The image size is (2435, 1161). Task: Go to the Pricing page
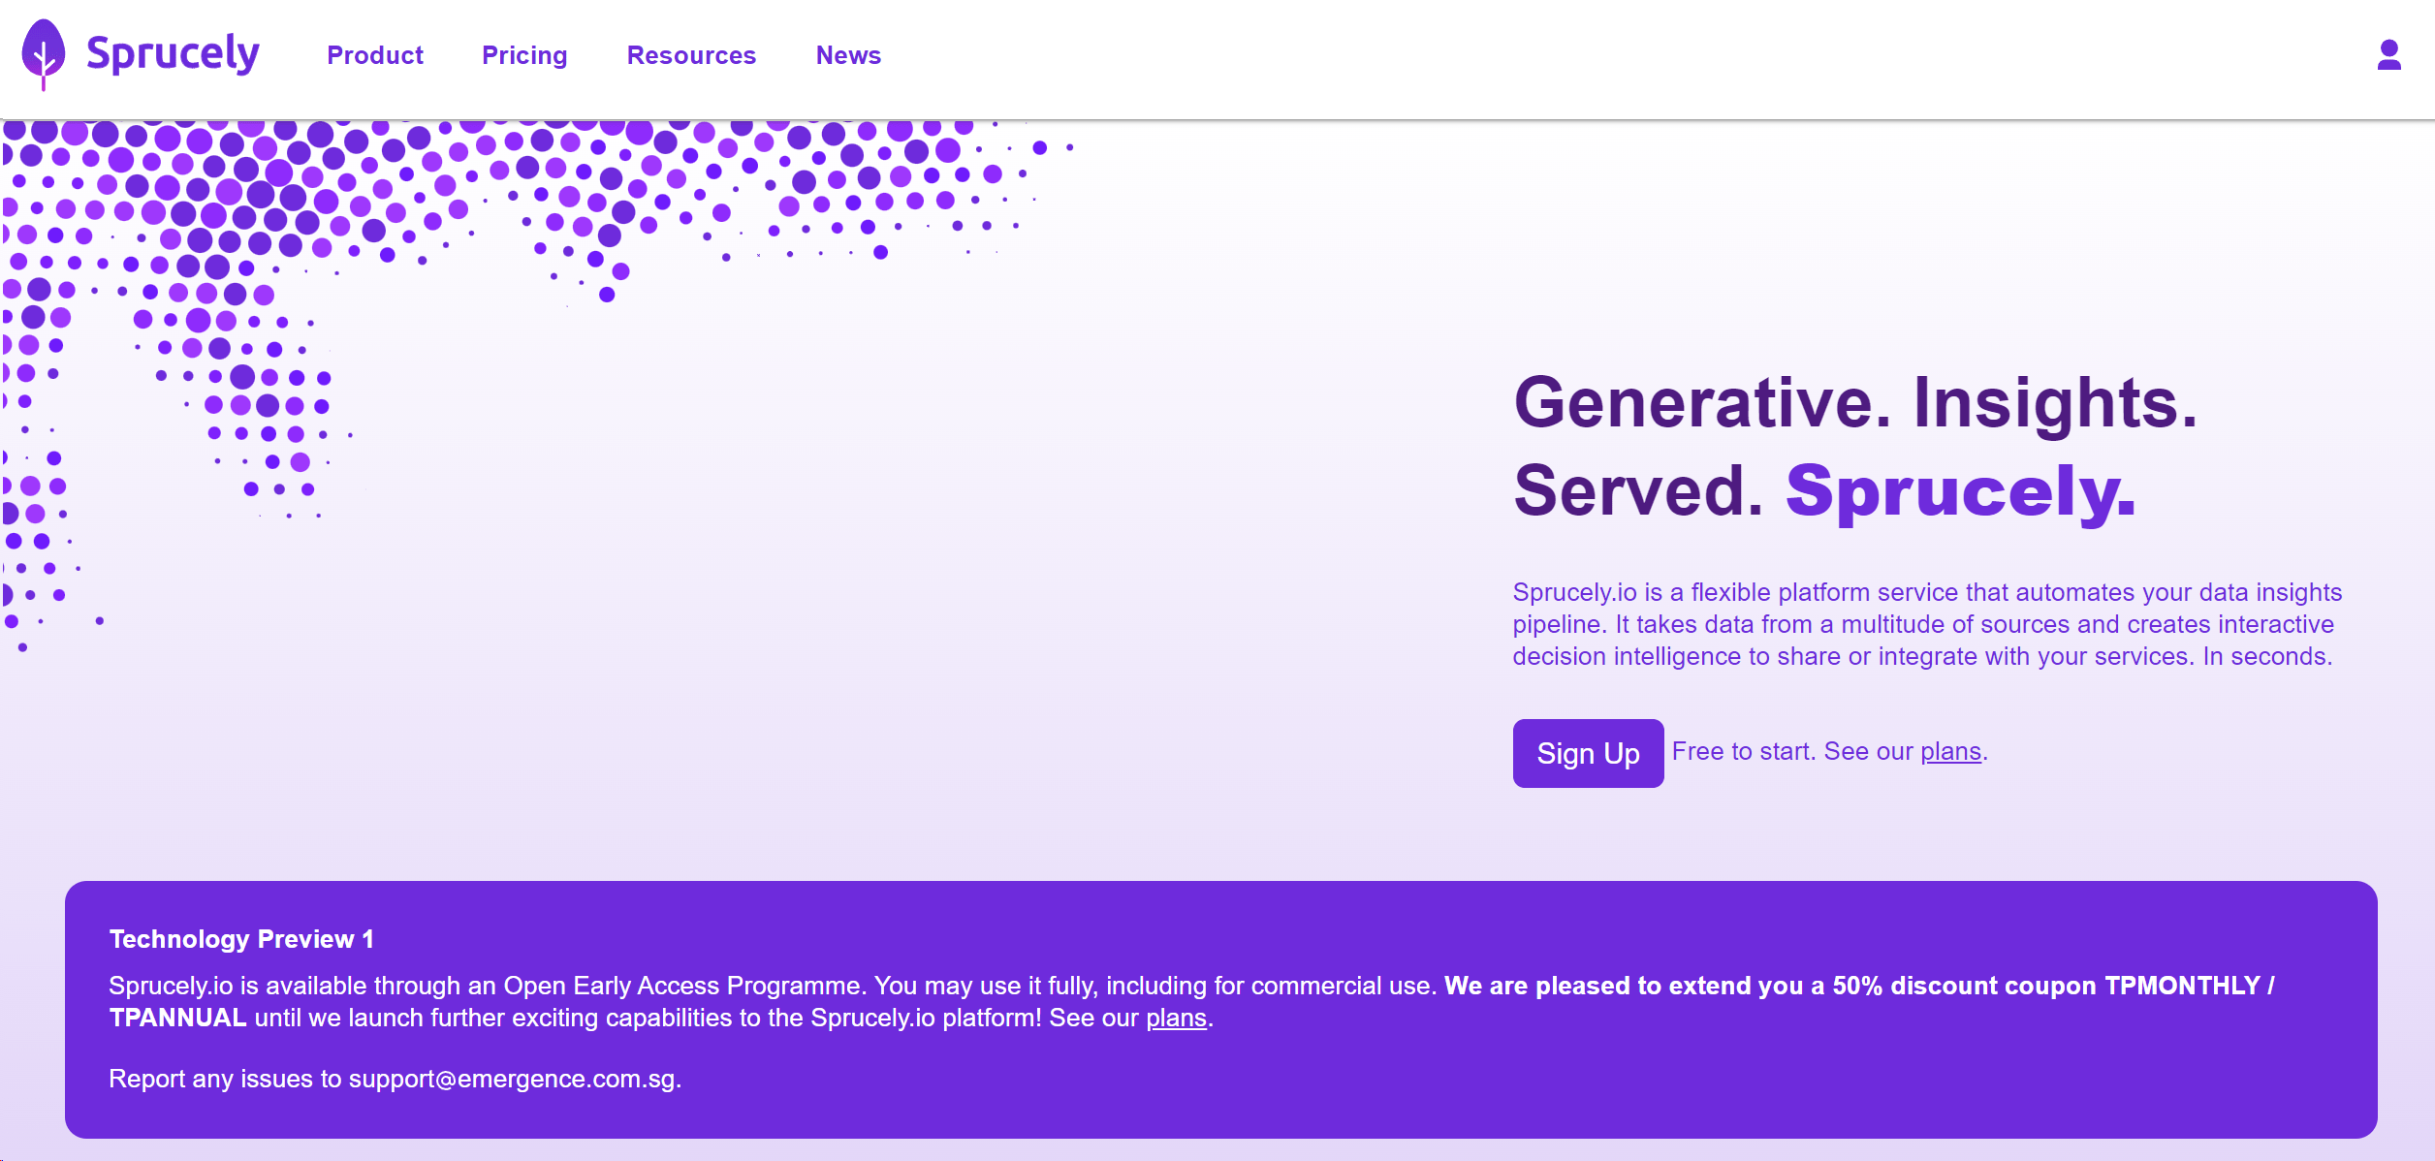tap(524, 55)
